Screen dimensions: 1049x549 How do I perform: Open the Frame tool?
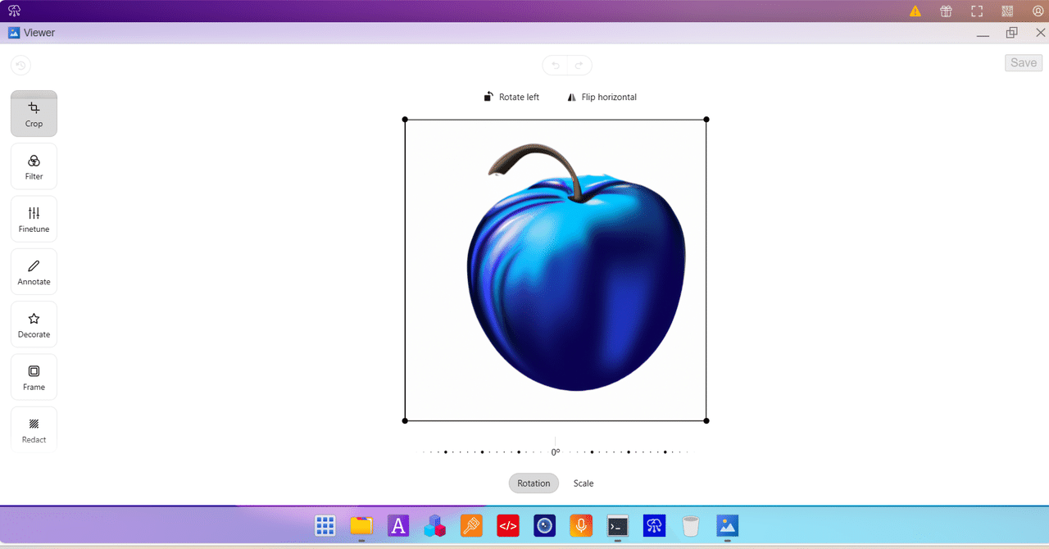(x=33, y=376)
